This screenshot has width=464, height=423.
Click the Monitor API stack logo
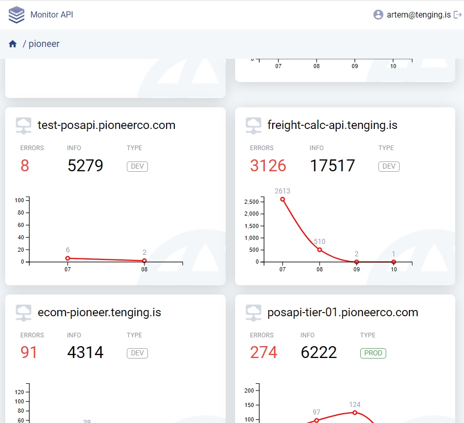click(x=16, y=15)
